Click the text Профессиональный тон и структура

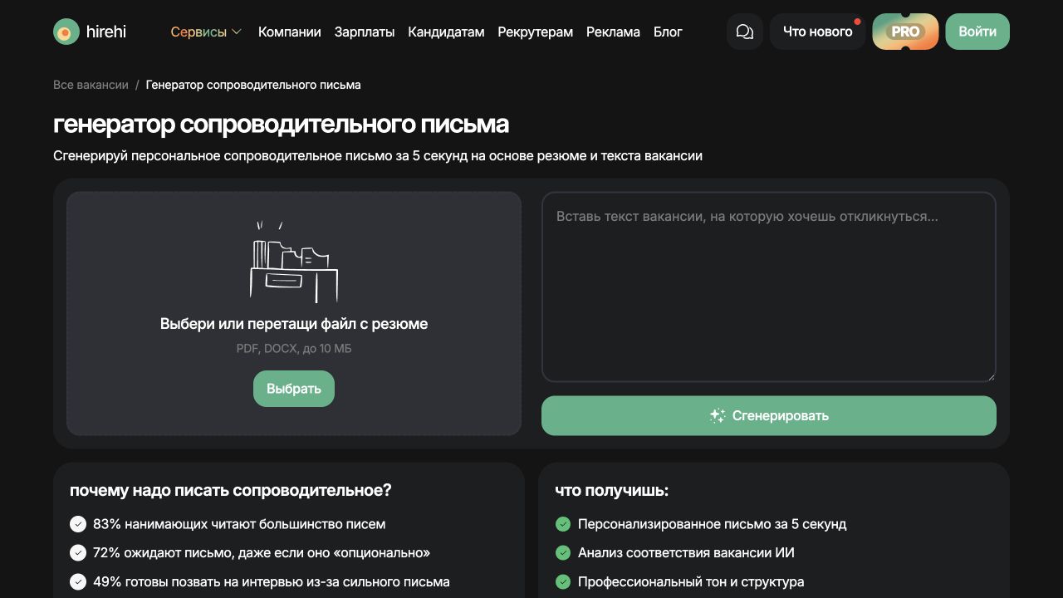tap(691, 581)
